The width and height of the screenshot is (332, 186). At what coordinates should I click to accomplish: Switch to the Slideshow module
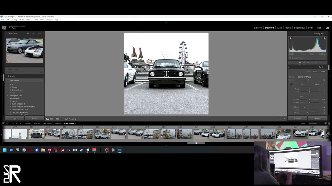click(299, 28)
